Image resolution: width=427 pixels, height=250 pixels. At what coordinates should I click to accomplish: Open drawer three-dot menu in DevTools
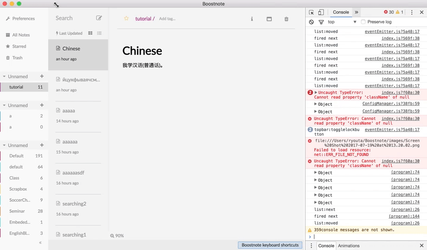[x=311, y=245]
